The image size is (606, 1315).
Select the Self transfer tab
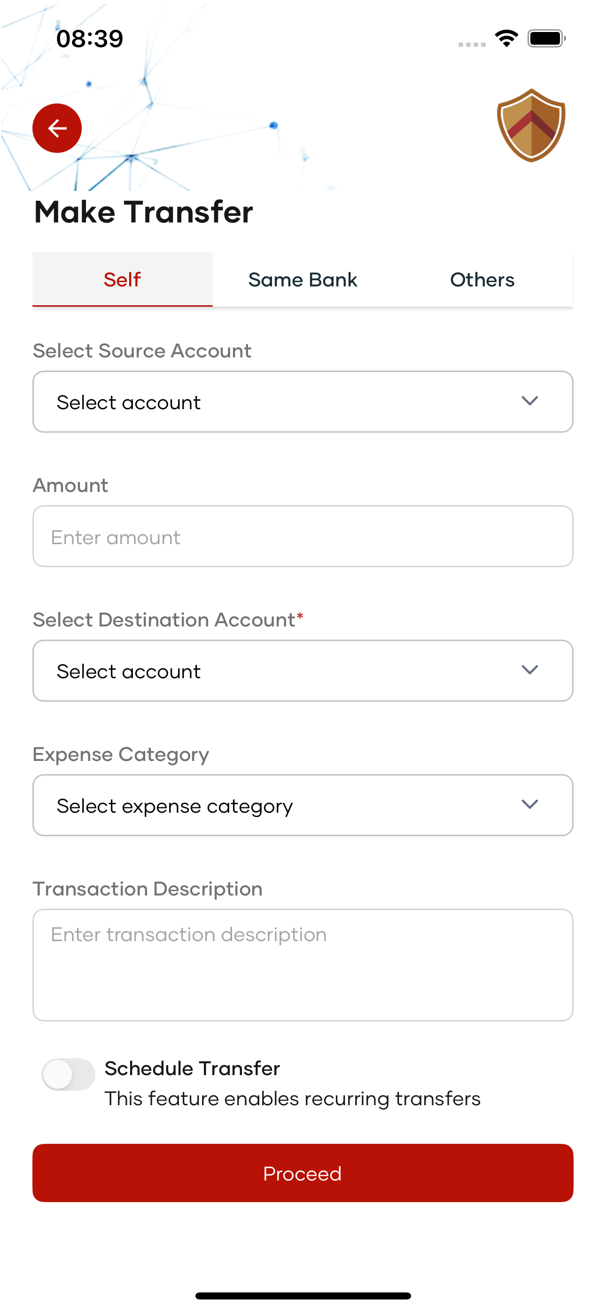pyautogui.click(x=123, y=280)
